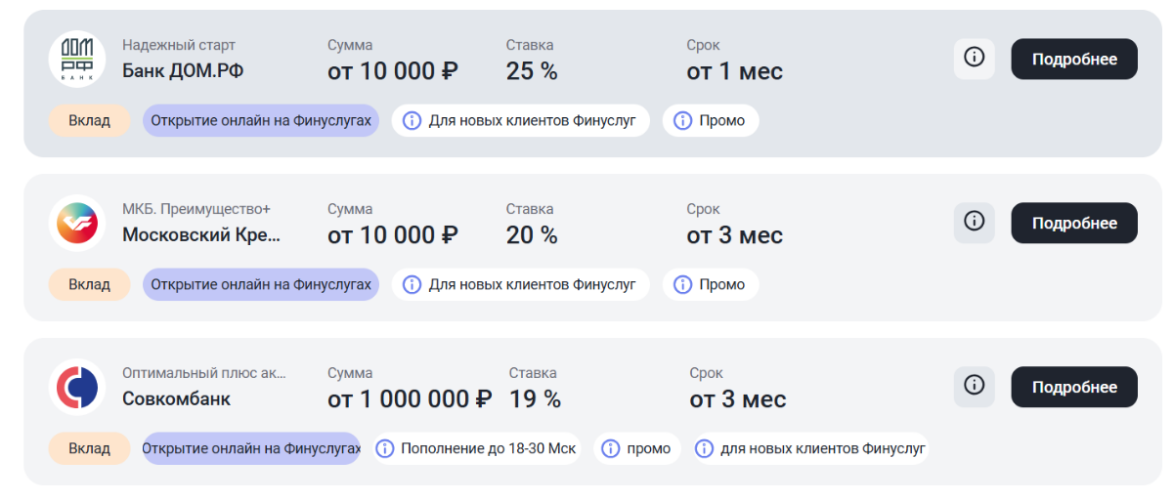Image resolution: width=1173 pixels, height=501 pixels.
Task: Click Промо tag in Банк ДОМ.РФ card
Action: pos(711,121)
